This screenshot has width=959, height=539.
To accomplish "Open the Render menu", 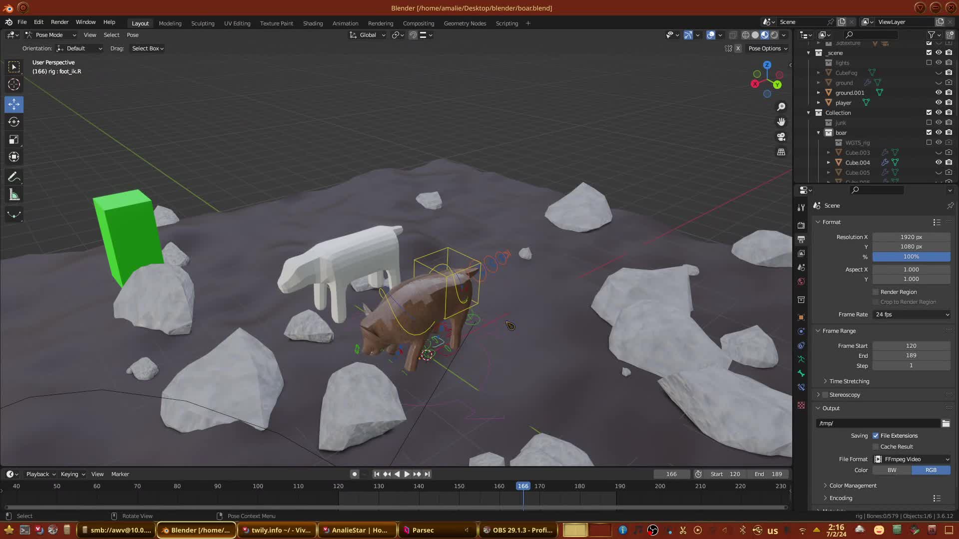I will (59, 22).
